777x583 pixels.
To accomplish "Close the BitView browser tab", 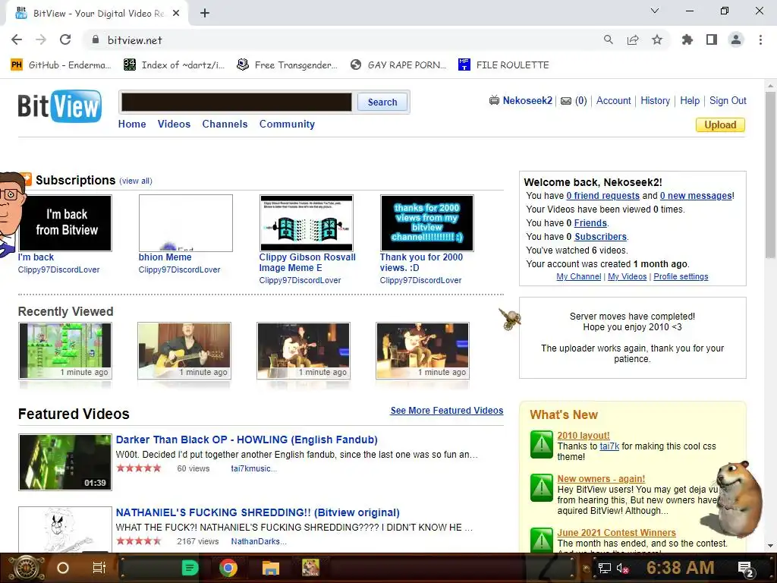I will (176, 14).
